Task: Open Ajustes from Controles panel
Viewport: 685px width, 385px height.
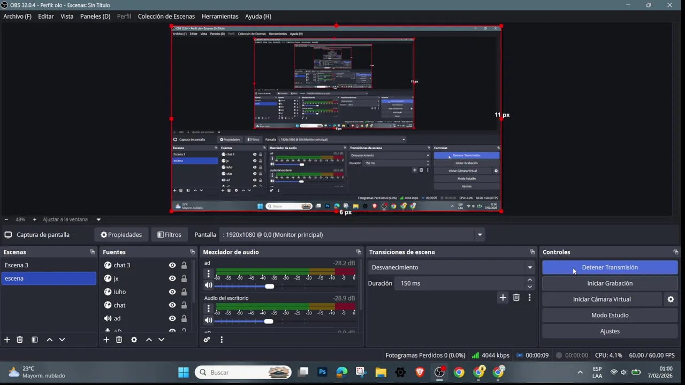Action: click(x=610, y=332)
